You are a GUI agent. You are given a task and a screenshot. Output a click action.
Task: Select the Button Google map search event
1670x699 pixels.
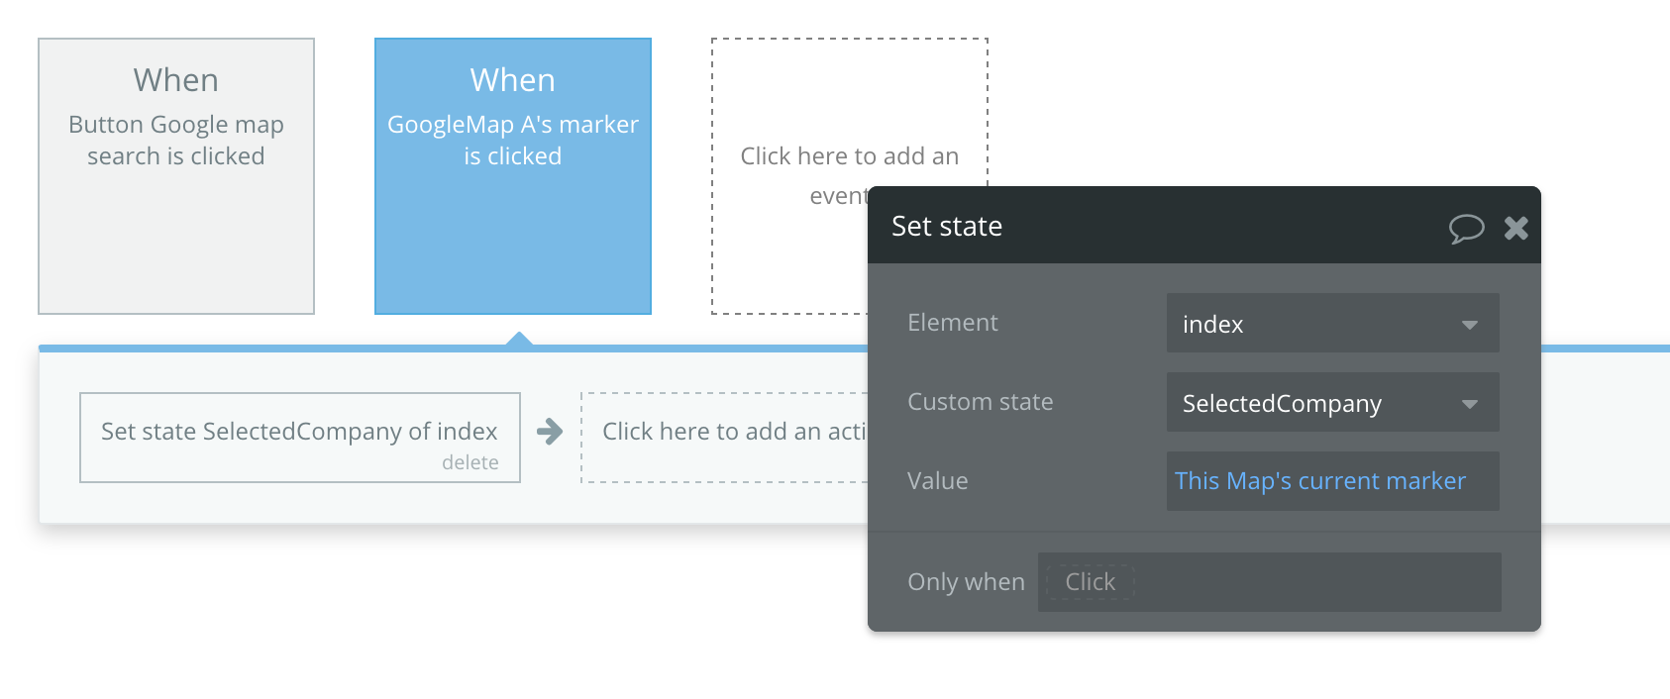(176, 176)
